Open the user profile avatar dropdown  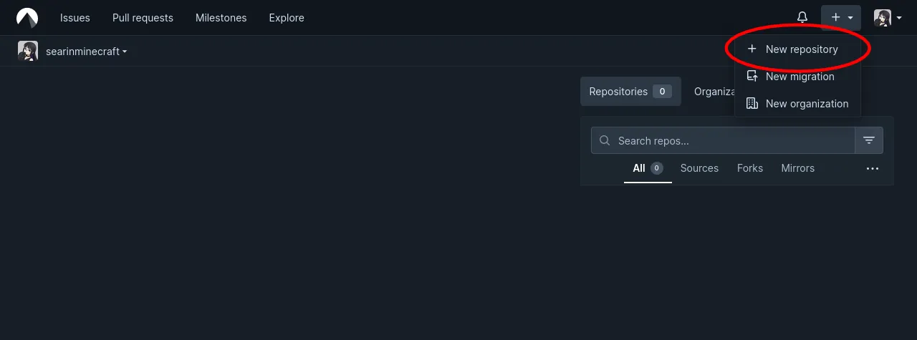click(x=887, y=18)
